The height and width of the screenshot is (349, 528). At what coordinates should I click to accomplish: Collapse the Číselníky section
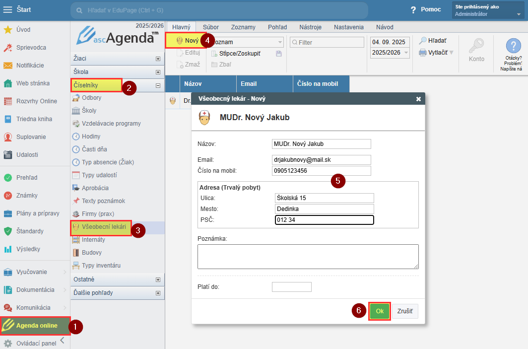pos(158,85)
